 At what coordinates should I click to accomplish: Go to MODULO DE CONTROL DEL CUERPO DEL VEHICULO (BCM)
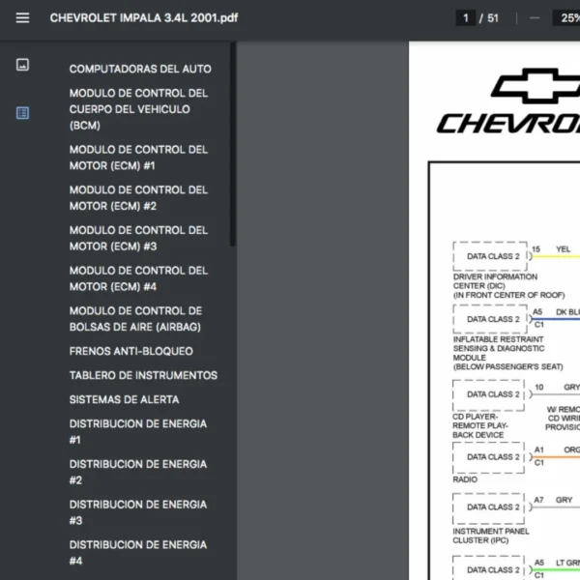tap(138, 109)
